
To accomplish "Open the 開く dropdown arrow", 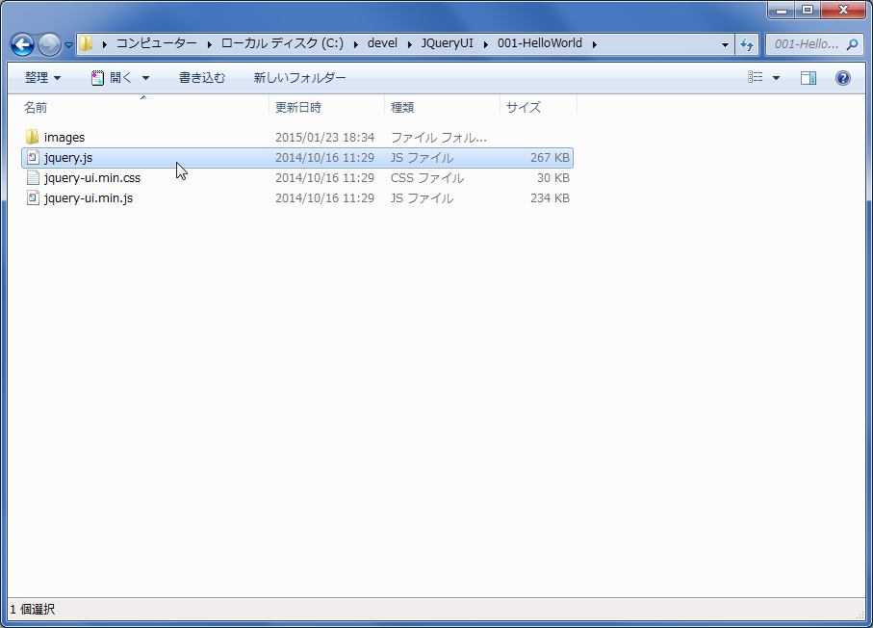I will (145, 78).
